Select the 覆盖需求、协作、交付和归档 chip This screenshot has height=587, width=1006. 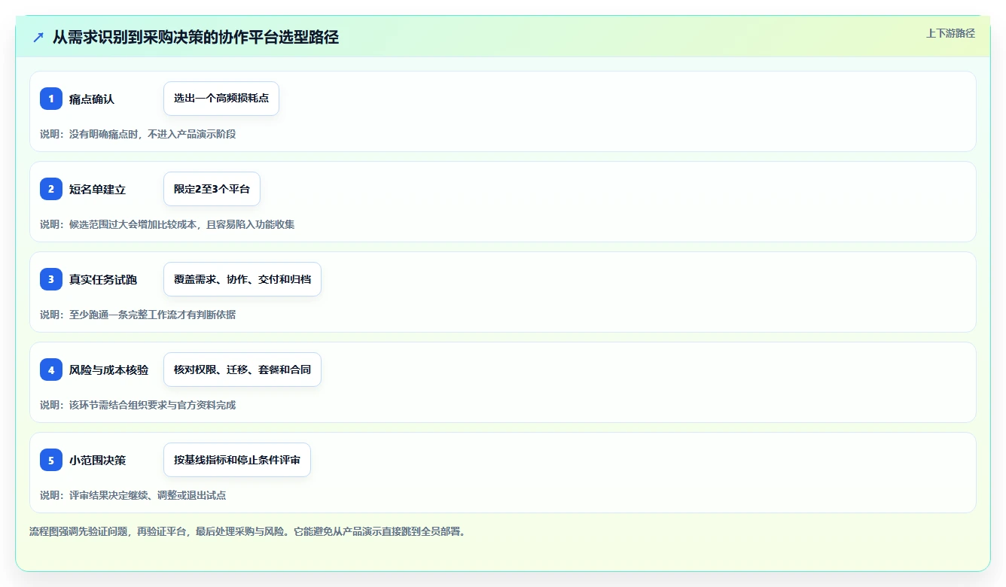coord(242,279)
